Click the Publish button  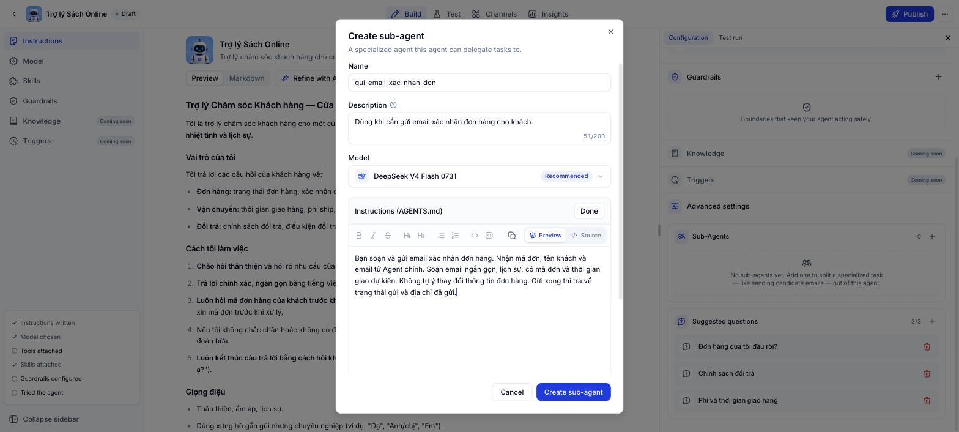pos(909,14)
